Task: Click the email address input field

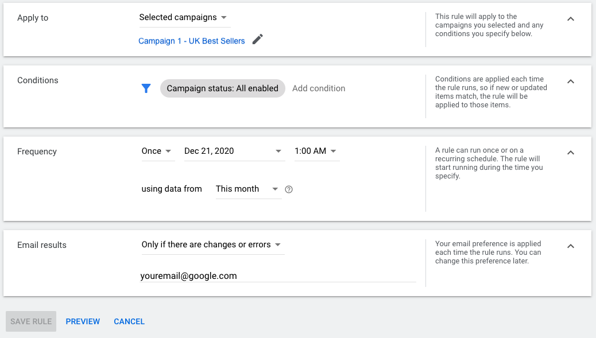Action: click(277, 276)
